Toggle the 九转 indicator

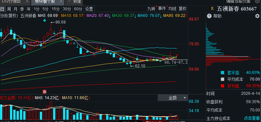[151, 9]
